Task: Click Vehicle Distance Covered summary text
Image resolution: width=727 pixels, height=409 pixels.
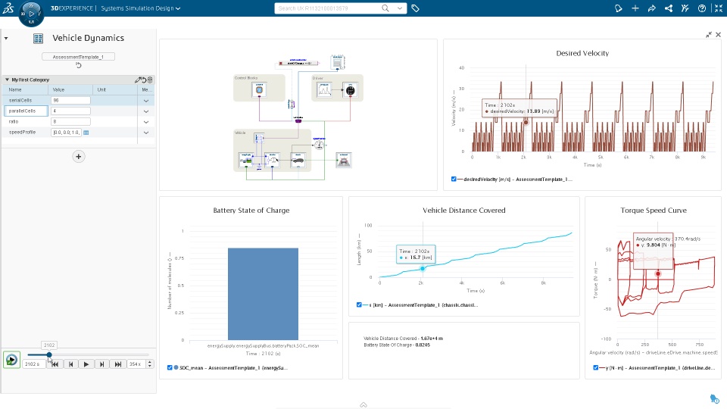Action: pyautogui.click(x=403, y=338)
